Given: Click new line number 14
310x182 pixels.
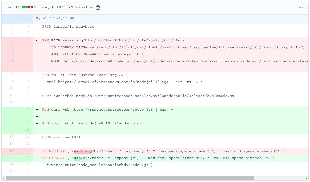Looking at the screenshot, I should [x=28, y=157].
